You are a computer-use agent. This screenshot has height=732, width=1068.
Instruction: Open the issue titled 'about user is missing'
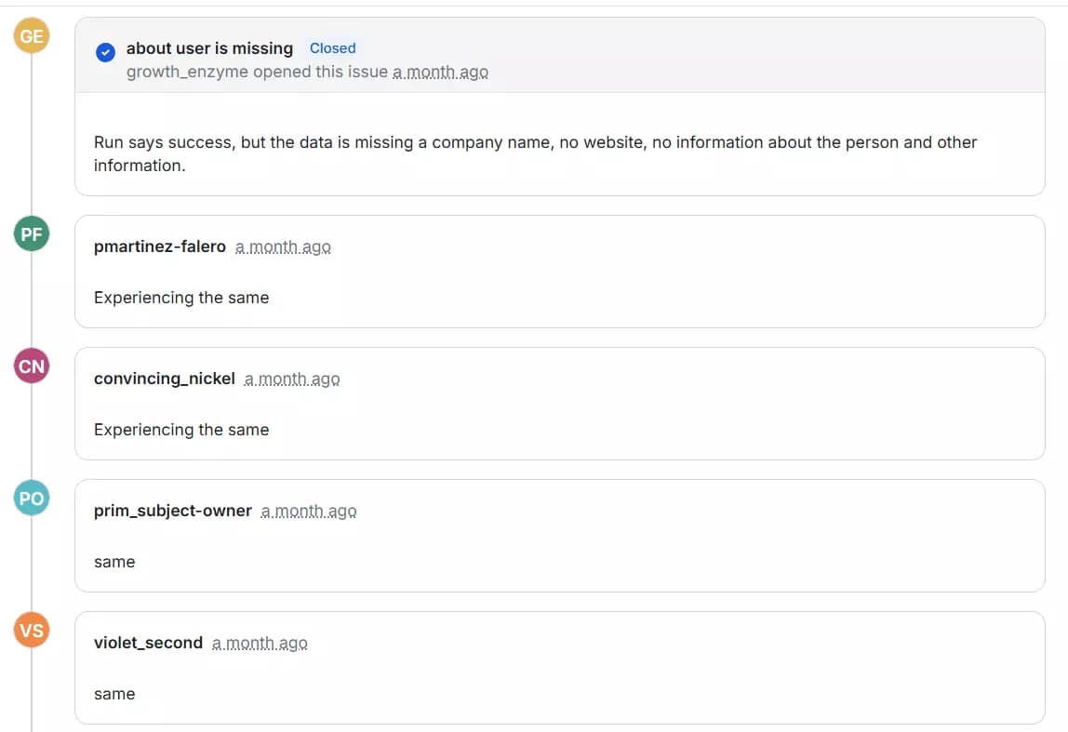209,47
